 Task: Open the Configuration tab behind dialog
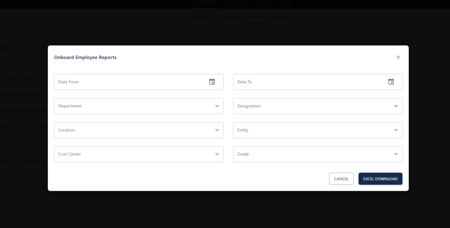280,17
